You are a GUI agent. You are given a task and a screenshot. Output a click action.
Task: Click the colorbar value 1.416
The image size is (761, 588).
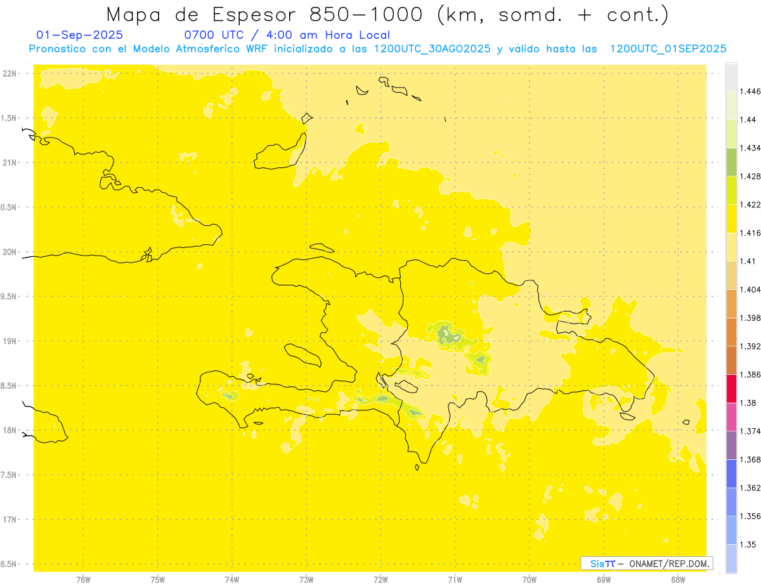pos(751,233)
